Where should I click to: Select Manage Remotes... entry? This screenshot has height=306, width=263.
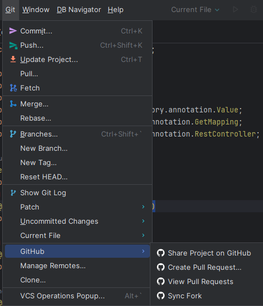coord(77,265)
